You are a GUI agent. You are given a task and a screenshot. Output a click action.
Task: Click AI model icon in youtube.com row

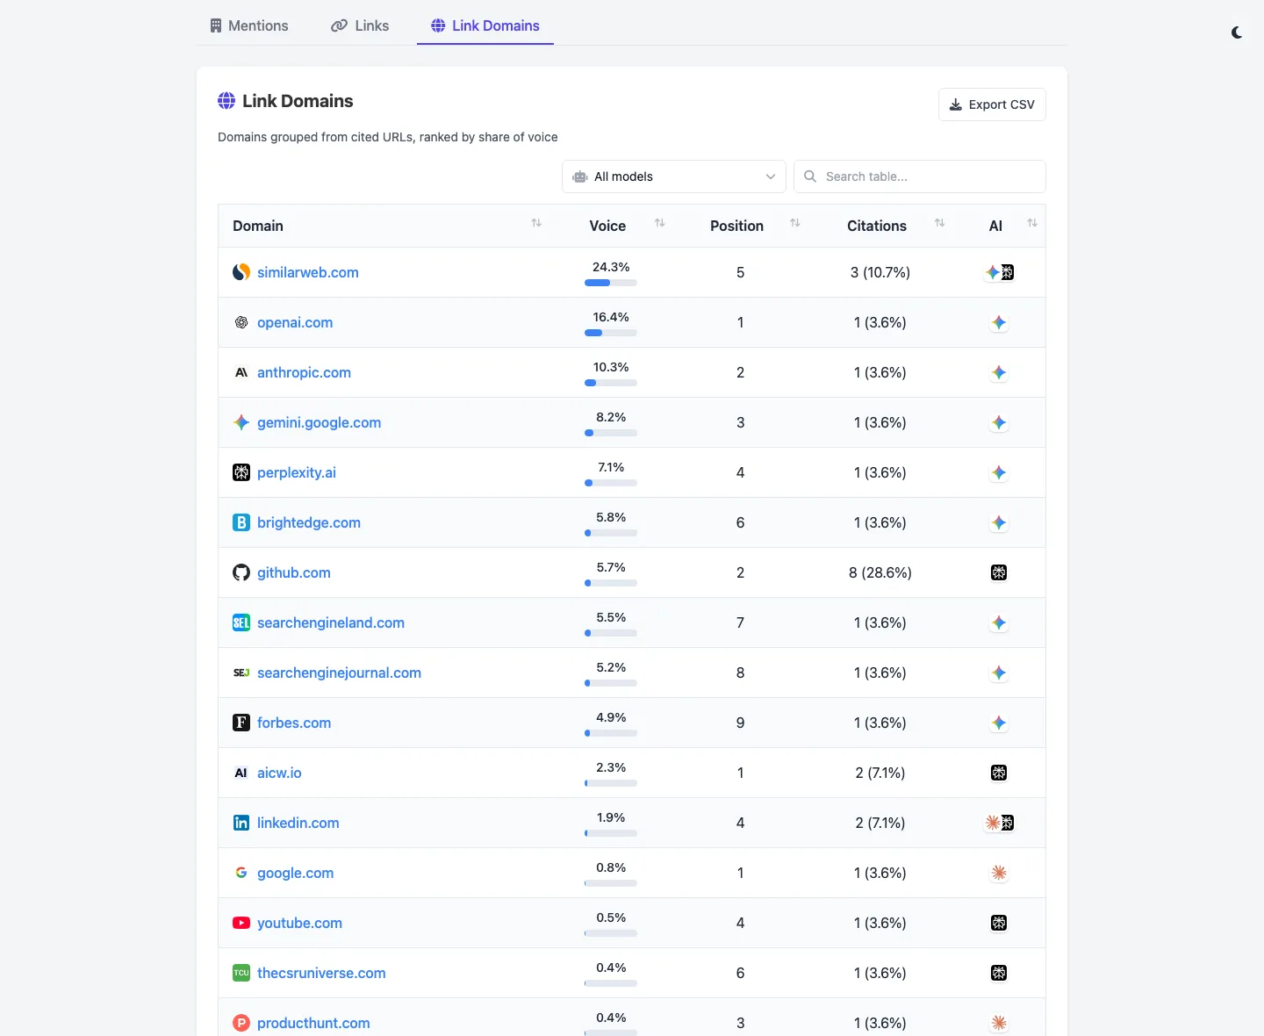click(x=999, y=923)
